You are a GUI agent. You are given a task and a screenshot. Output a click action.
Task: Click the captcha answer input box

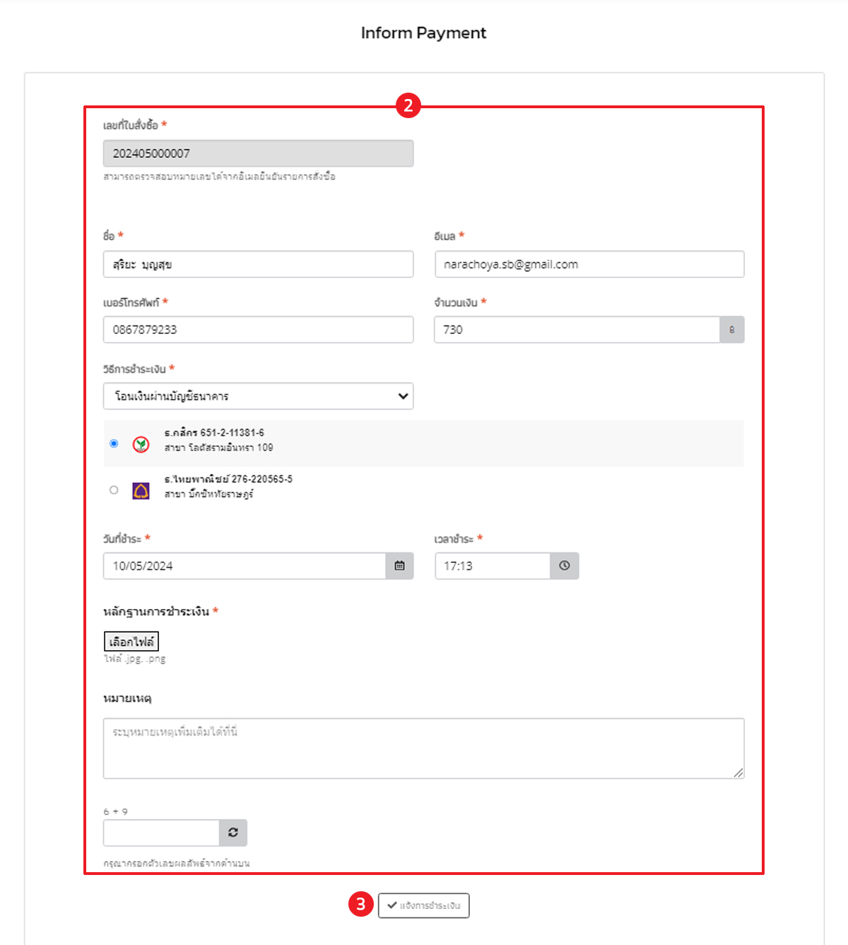pos(161,833)
